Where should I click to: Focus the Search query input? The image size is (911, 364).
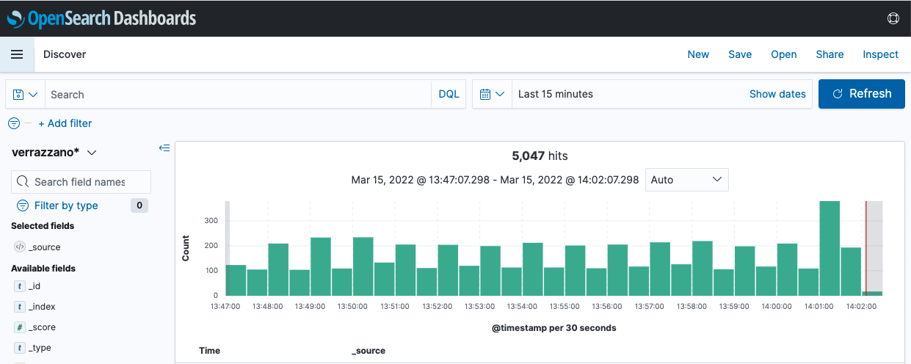(238, 94)
